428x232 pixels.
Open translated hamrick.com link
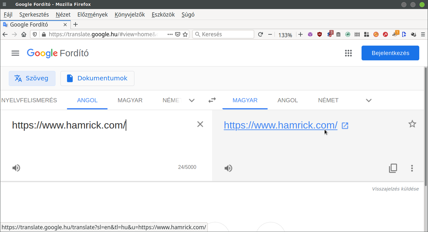tap(281, 125)
